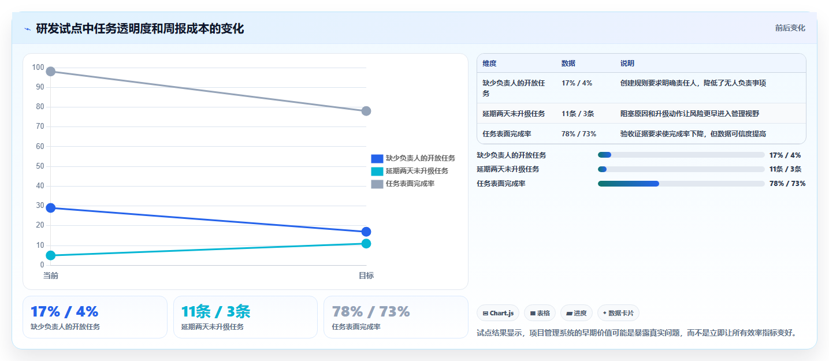Open the 78% / 73% data card
The width and height of the screenshot is (829, 361).
coord(396,317)
